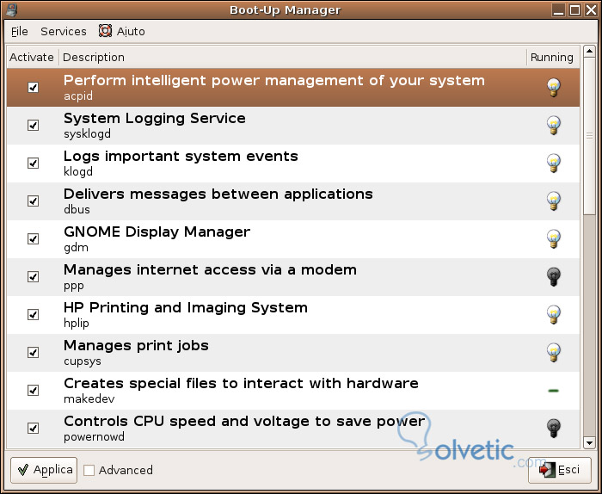Select 'Logs important system events' text
602x494 pixels.
pos(181,157)
